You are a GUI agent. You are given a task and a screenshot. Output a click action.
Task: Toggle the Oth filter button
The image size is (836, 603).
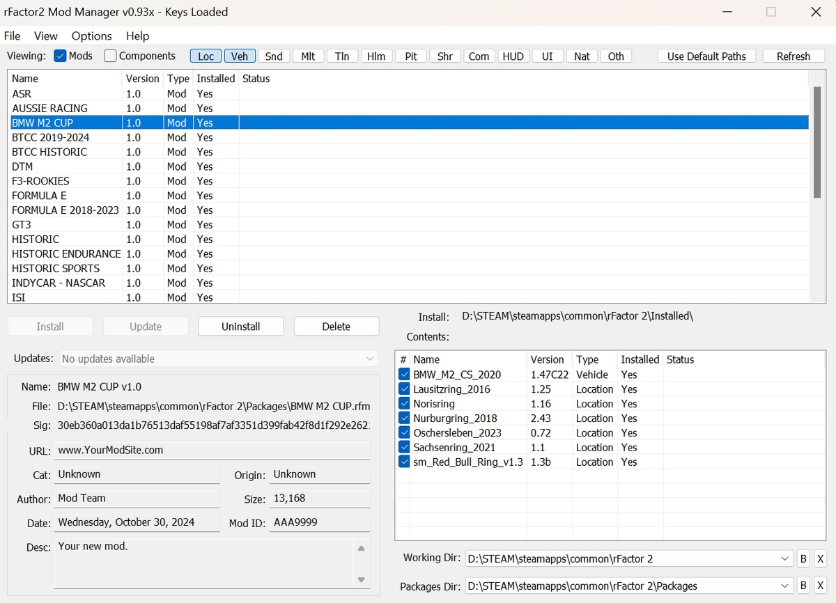click(616, 56)
